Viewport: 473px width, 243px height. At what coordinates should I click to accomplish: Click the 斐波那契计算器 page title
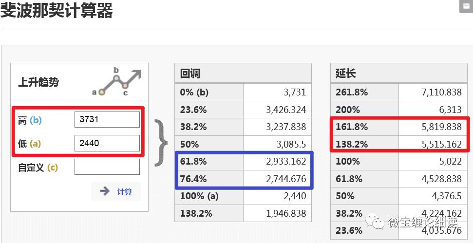(x=57, y=10)
